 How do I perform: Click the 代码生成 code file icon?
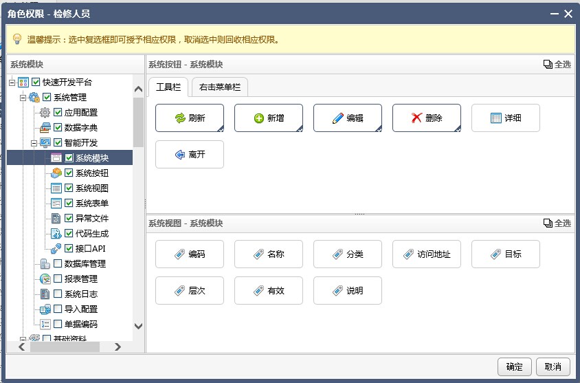click(x=56, y=234)
